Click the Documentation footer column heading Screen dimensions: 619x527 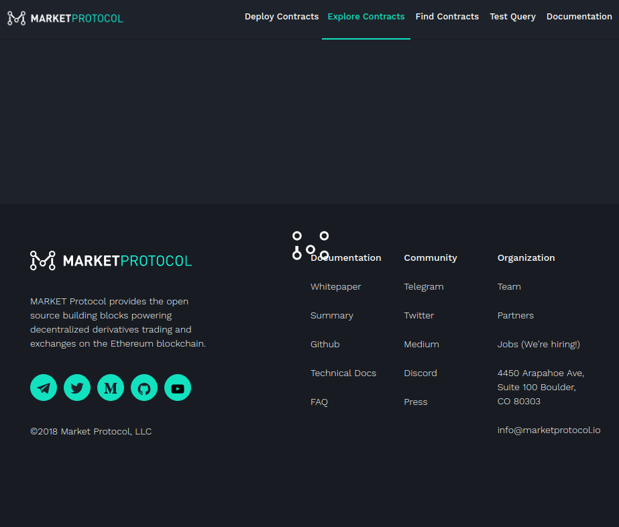click(346, 257)
